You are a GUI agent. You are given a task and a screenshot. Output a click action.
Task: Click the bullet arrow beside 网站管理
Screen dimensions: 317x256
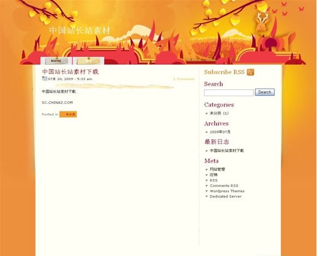pos(206,170)
